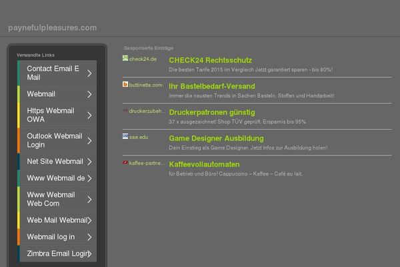The width and height of the screenshot is (400, 267).
Task: Click the 'Verwandte Links' heading
Action: [35, 55]
